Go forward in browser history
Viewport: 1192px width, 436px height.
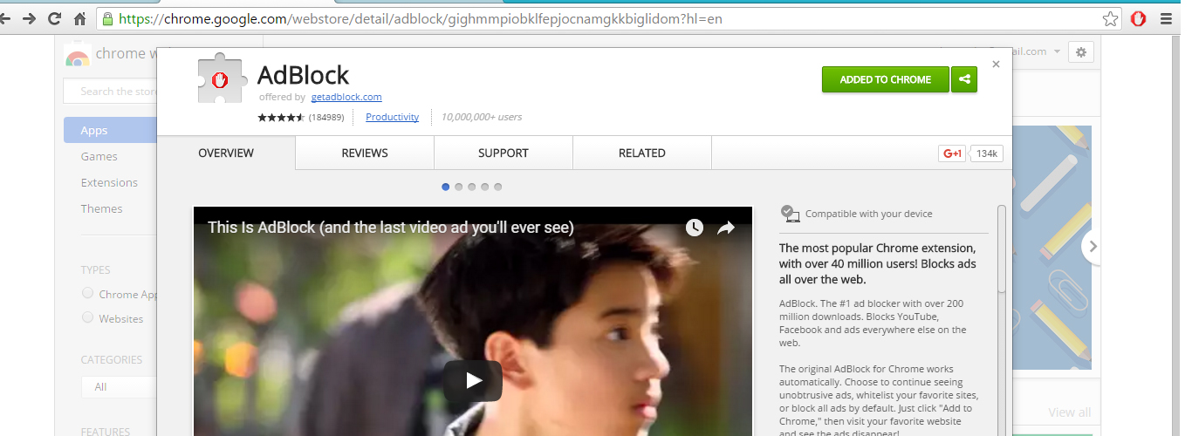(x=30, y=18)
